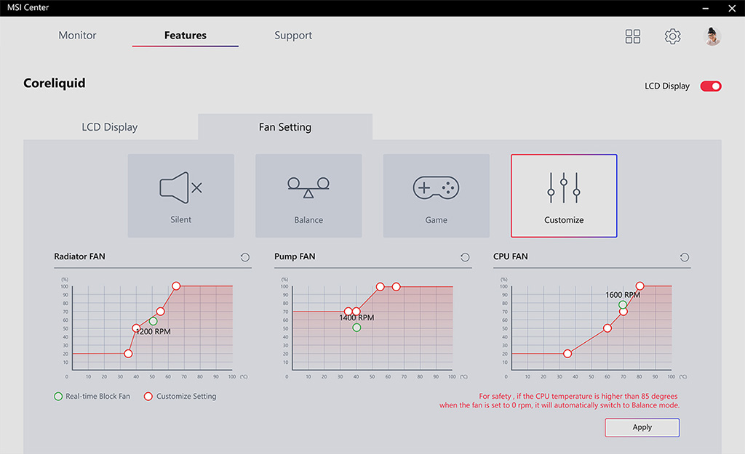Viewport: 745px width, 454px height.
Task: Open the grid apps view icon
Action: pyautogui.click(x=632, y=36)
